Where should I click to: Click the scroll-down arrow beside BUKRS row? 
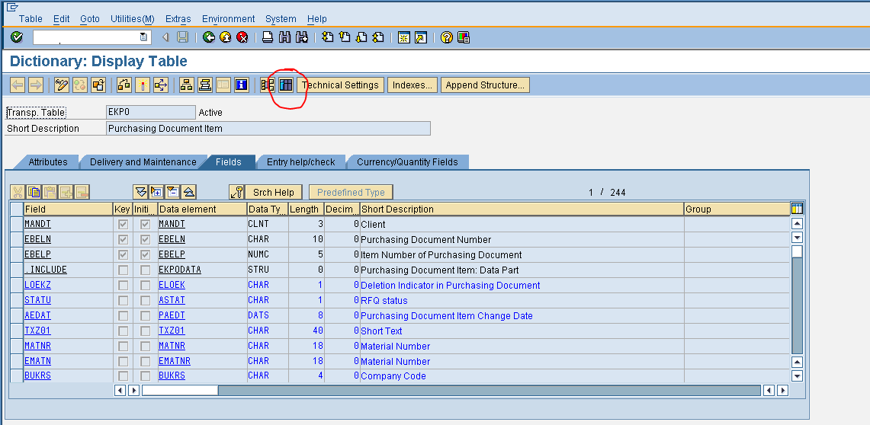[798, 375]
